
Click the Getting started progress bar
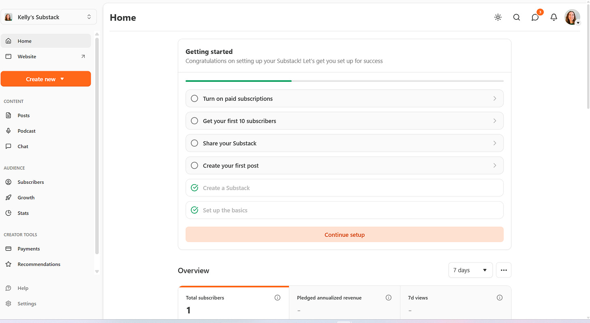pos(344,81)
